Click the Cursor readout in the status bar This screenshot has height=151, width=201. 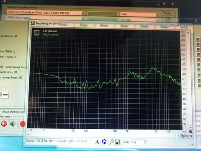pyautogui.click(x=57, y=141)
